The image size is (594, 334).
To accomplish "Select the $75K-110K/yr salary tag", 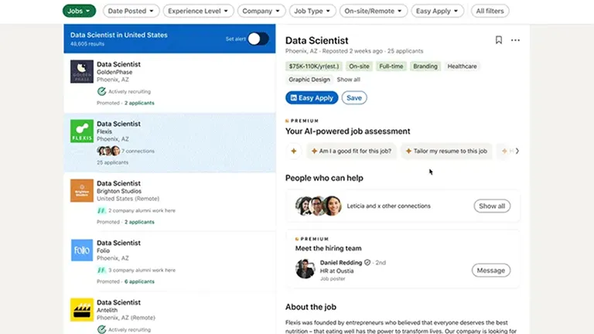I will 314,66.
